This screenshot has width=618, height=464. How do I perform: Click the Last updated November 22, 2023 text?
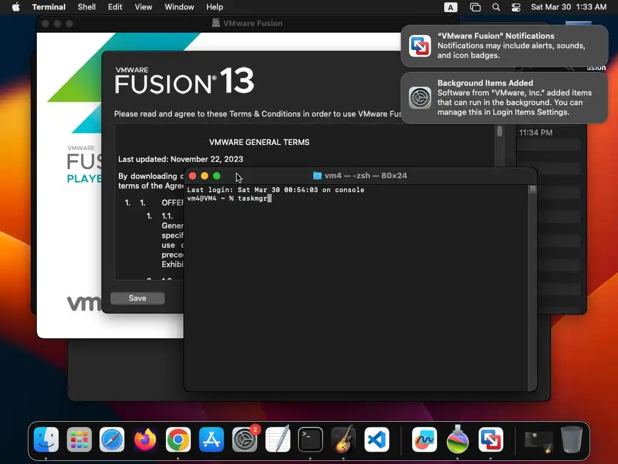[x=180, y=159]
